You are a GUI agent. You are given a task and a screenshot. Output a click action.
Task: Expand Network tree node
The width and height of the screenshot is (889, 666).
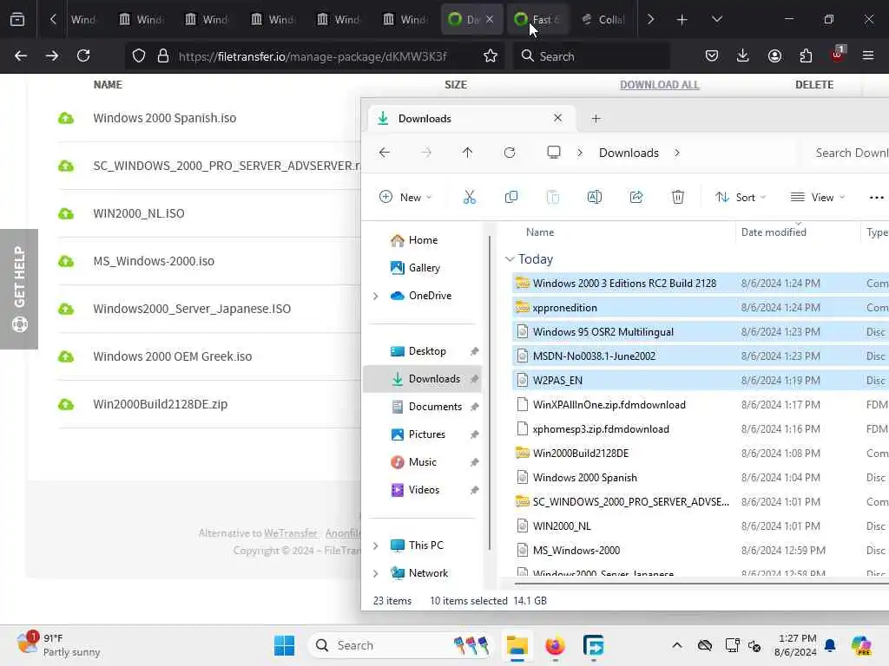[375, 573]
